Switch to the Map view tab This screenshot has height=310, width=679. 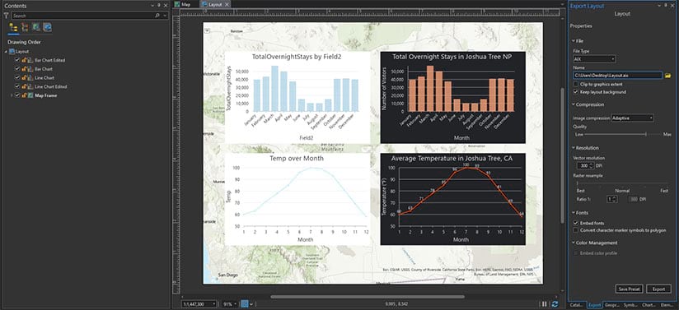[183, 4]
